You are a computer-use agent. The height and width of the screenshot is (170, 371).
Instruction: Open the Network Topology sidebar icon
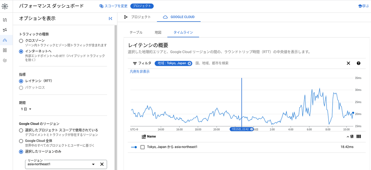[5, 20]
